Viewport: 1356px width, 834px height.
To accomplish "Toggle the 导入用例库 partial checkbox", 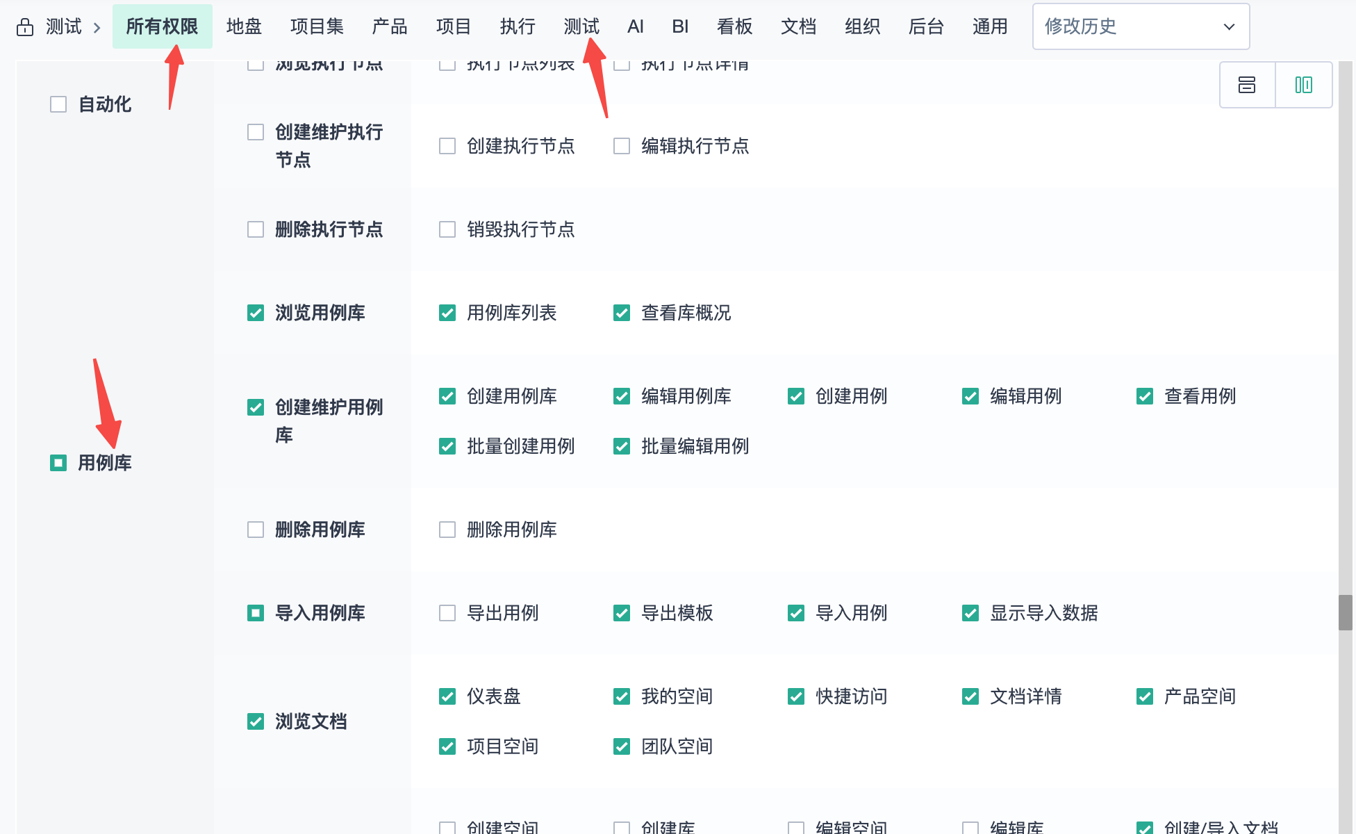I will click(x=256, y=613).
